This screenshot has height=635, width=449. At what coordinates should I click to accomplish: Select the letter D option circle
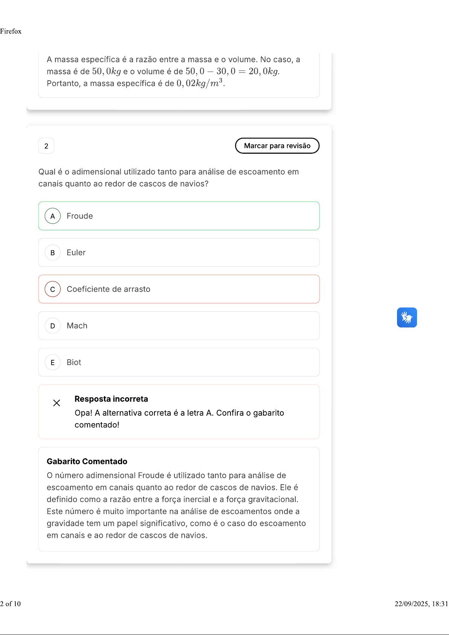pyautogui.click(x=53, y=326)
